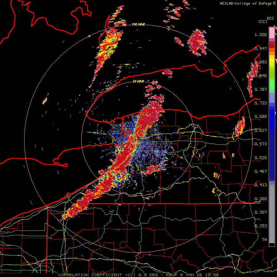Click the 0.307 legend value
This screenshot has width=277, height=277.
coord(261,212)
